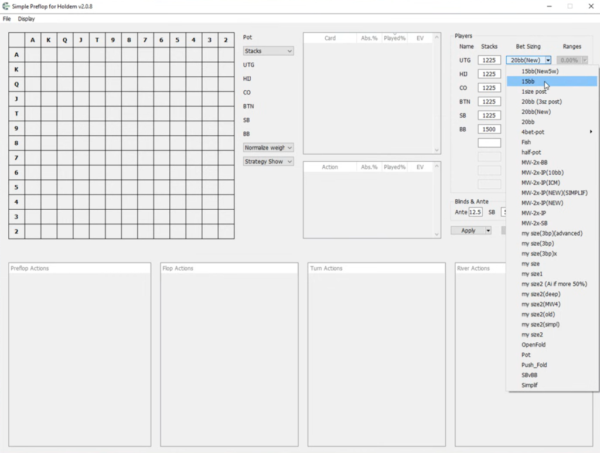Select half-pot bet sizing
The height and width of the screenshot is (453, 600).
click(x=552, y=152)
